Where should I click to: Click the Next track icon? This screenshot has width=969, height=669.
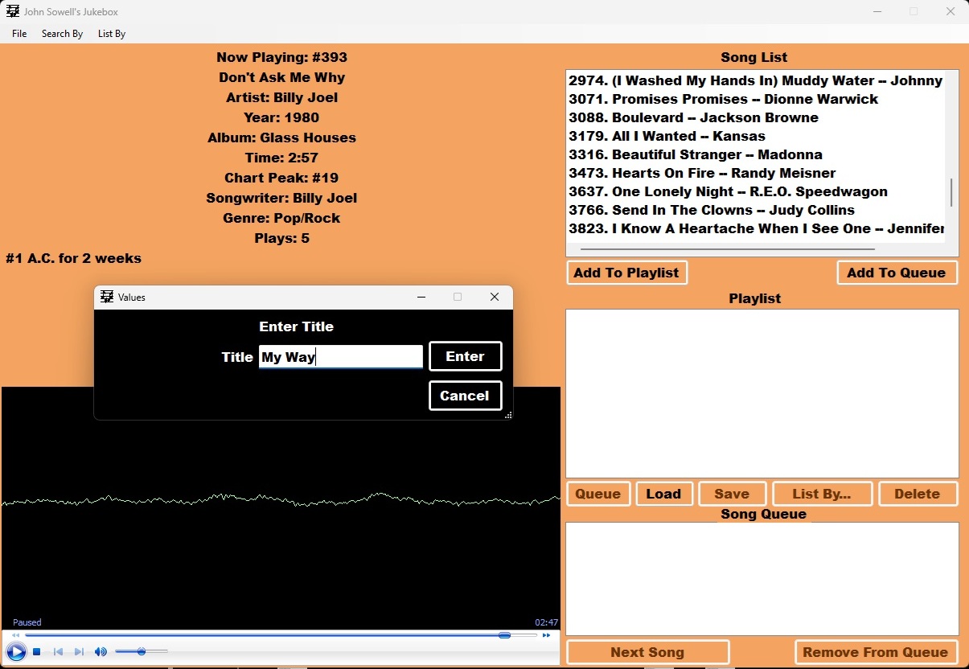click(79, 652)
